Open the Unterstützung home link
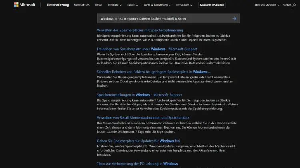Screen dimensions: 300x168 tap(58, 5)
